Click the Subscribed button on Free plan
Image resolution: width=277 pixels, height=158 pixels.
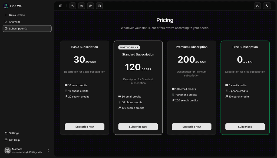[x=245, y=127]
